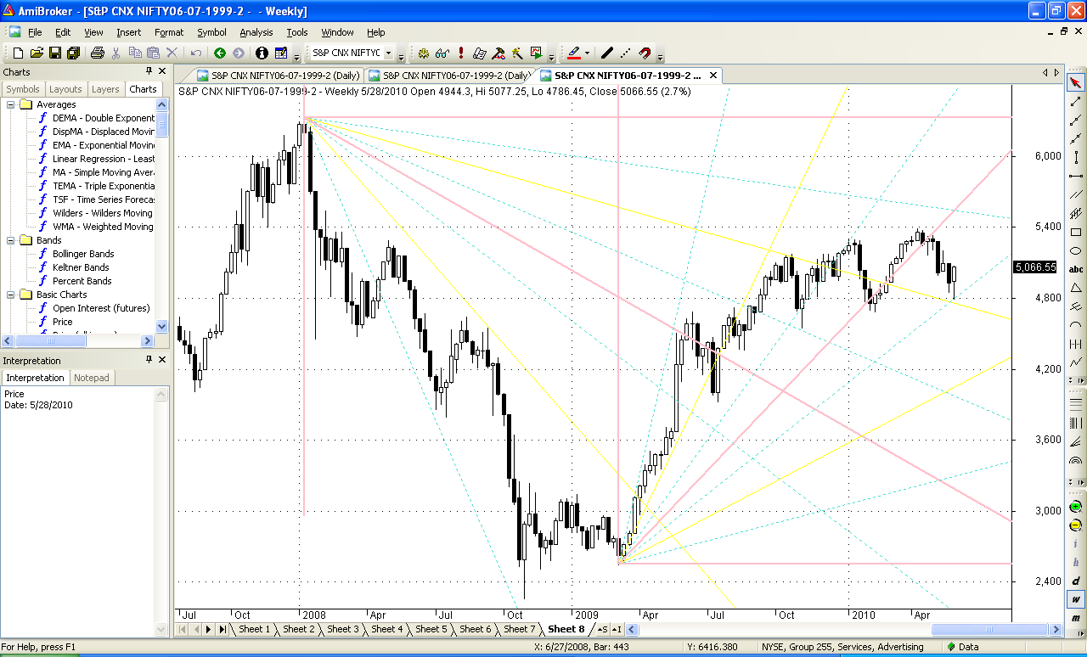This screenshot has height=657, width=1087.
Task: Switch chart to intraday interval (i)
Action: (x=1076, y=544)
